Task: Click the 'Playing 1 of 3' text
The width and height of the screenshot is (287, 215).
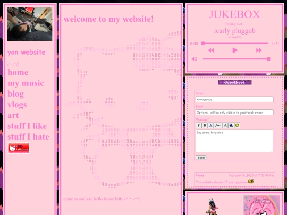Action: [x=235, y=24]
